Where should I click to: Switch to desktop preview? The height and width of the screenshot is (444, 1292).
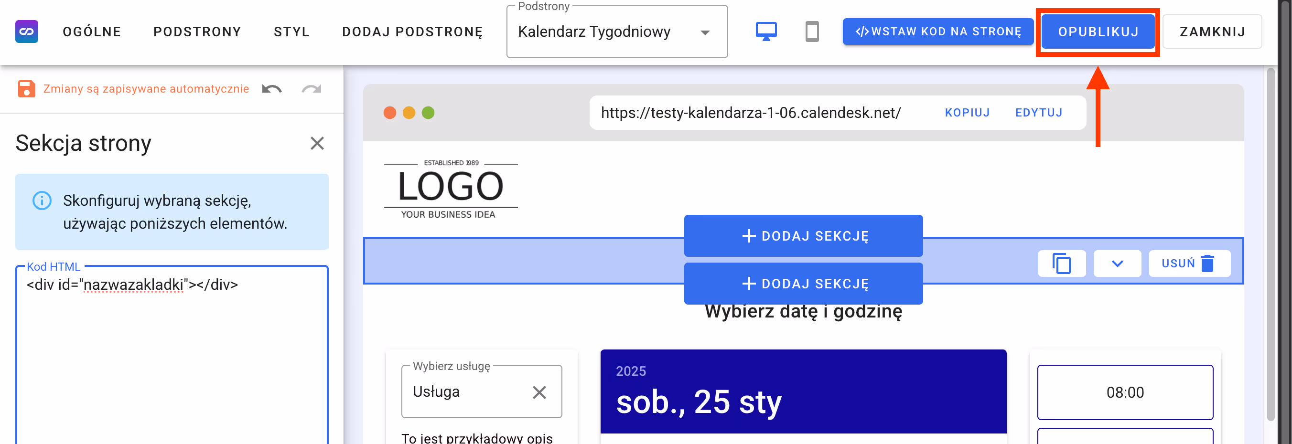click(x=766, y=31)
